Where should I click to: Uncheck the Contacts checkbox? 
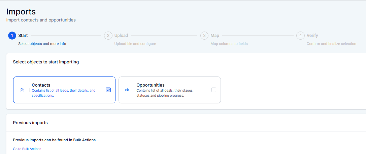point(108,90)
